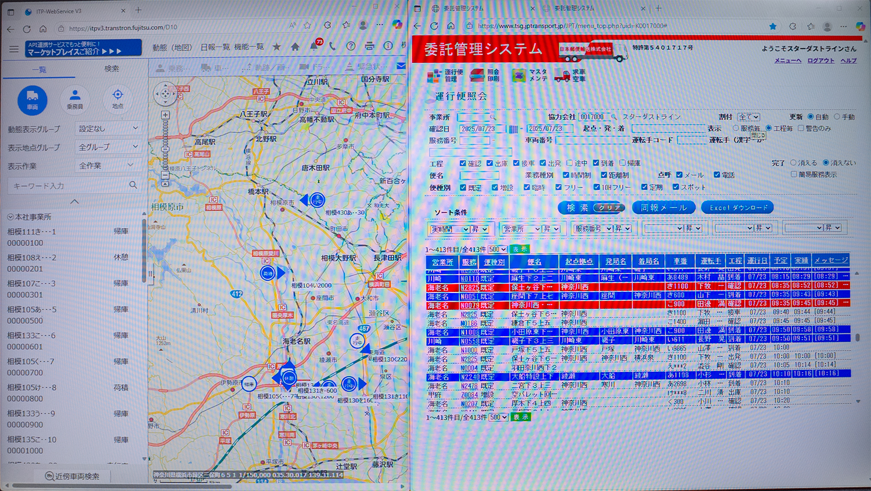Open calendar picker next to 確認日
Image resolution: width=871 pixels, height=491 pixels.
point(513,129)
